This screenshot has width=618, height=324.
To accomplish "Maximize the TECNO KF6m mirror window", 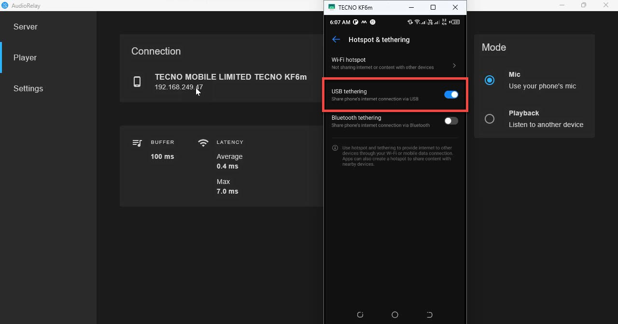I will (x=433, y=7).
